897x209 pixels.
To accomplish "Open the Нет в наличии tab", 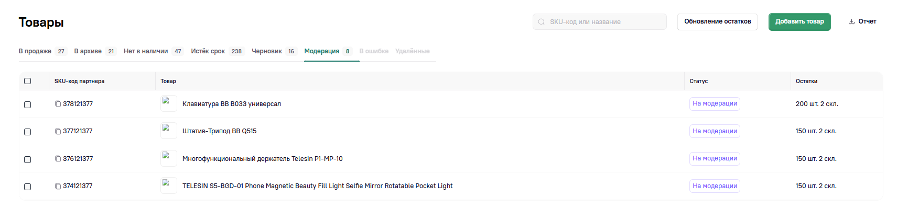I will 146,51.
